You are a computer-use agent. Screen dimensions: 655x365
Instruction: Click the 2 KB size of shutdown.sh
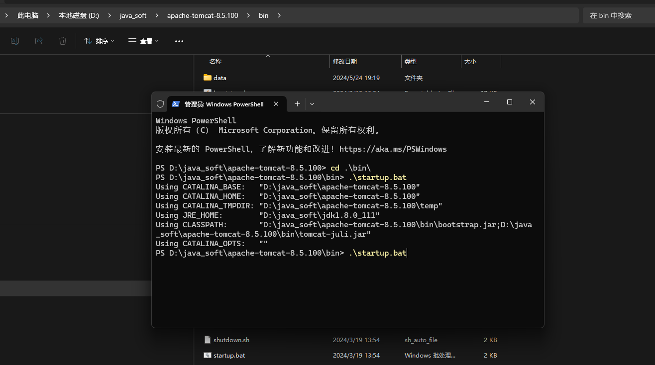(490, 340)
